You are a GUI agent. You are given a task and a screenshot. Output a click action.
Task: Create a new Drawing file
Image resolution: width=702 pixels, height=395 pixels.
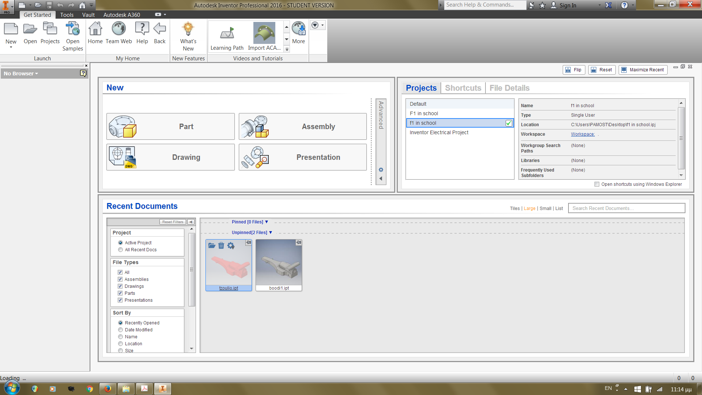[x=170, y=157]
